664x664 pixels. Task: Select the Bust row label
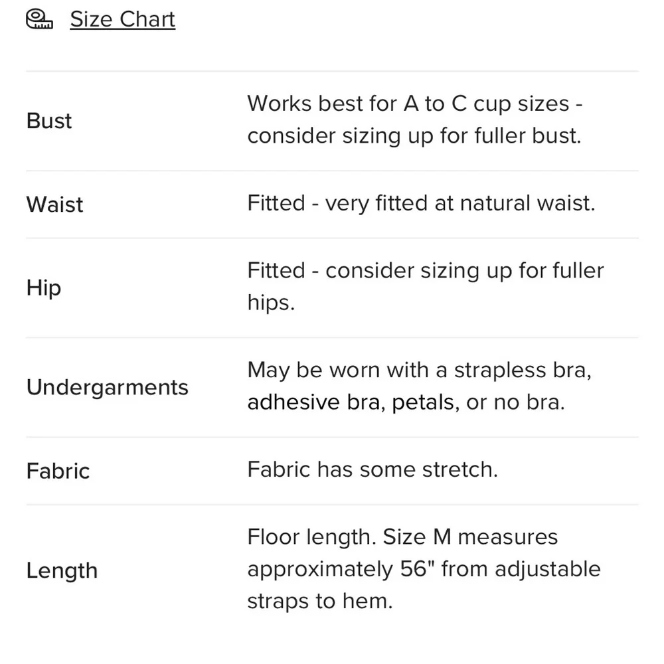pyautogui.click(x=49, y=121)
